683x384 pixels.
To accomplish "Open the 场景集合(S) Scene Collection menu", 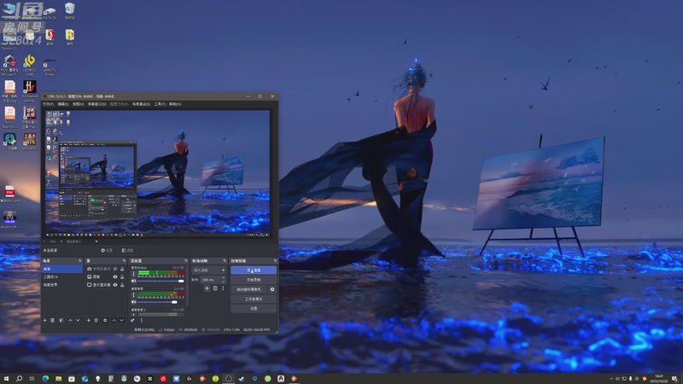I will pyautogui.click(x=141, y=104).
